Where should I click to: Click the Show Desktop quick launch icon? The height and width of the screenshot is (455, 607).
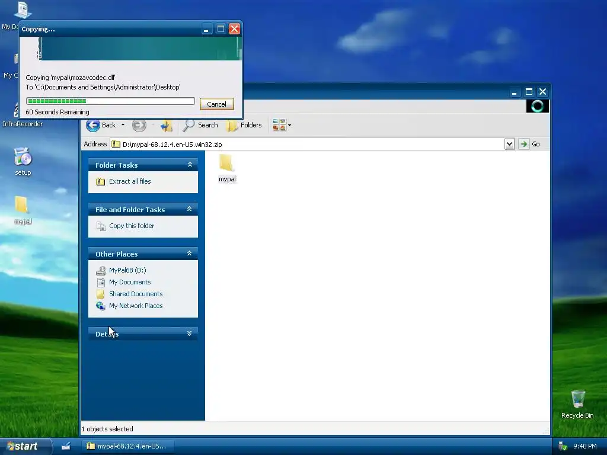point(66,446)
